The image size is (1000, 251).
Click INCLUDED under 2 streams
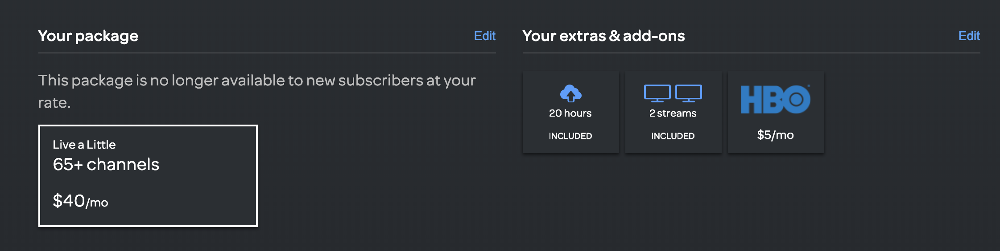coord(673,136)
